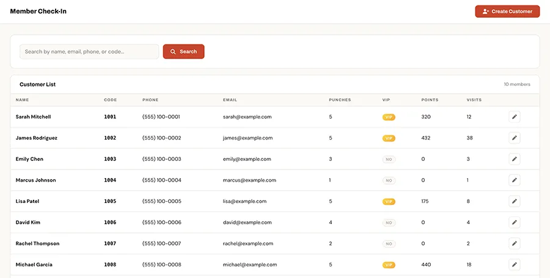Click the CODE column header
The width and height of the screenshot is (550, 278).
pyautogui.click(x=110, y=100)
